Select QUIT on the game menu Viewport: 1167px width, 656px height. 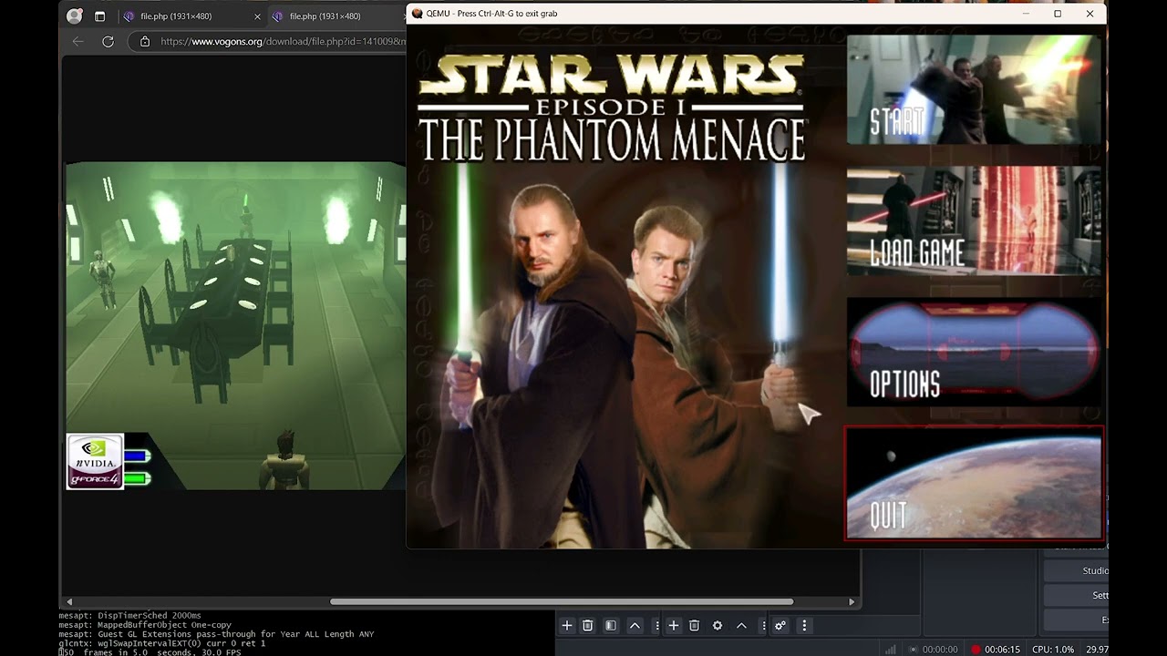click(x=974, y=483)
